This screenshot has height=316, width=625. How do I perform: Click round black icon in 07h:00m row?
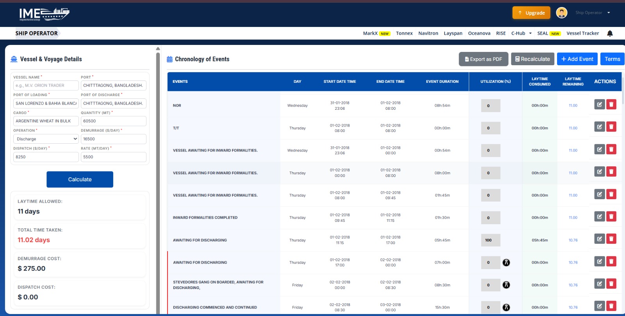click(506, 262)
